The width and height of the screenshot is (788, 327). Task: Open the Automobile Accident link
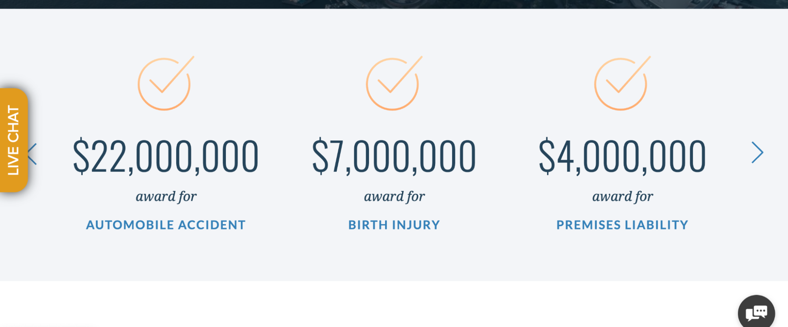(x=166, y=225)
